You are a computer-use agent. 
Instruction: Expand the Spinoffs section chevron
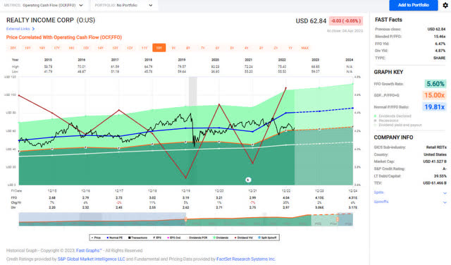[x=445, y=202]
